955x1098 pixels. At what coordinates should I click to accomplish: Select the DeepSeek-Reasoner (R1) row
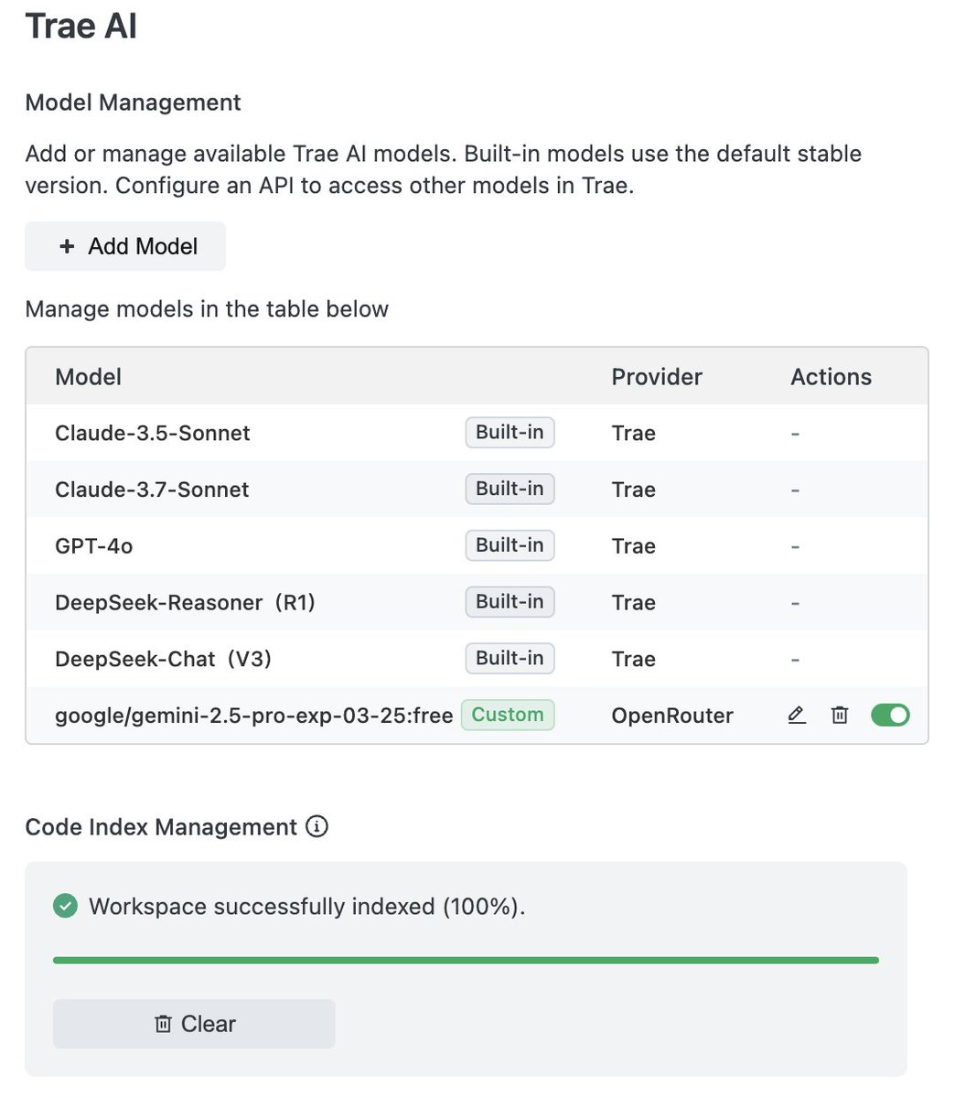(x=185, y=603)
